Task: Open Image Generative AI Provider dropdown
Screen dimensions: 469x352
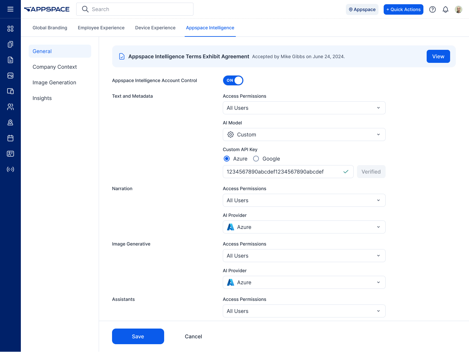Action: coord(304,282)
